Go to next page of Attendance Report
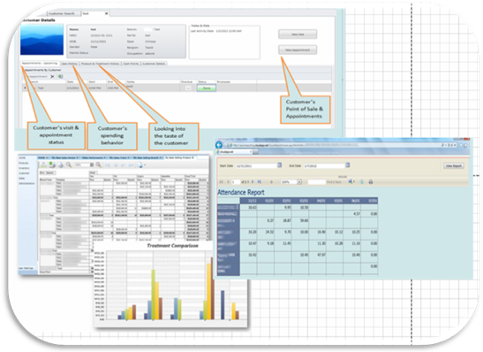The height and width of the screenshot is (352, 483). [253, 181]
